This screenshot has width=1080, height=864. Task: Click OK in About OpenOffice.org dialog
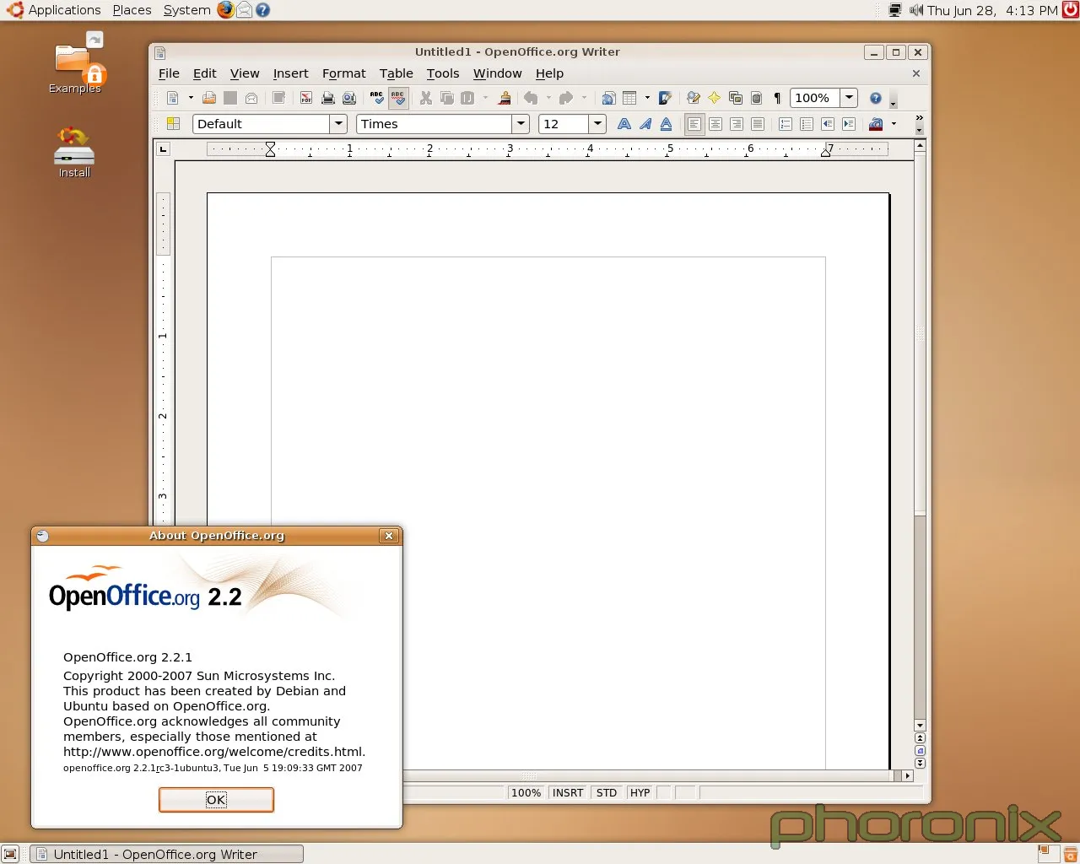(216, 800)
